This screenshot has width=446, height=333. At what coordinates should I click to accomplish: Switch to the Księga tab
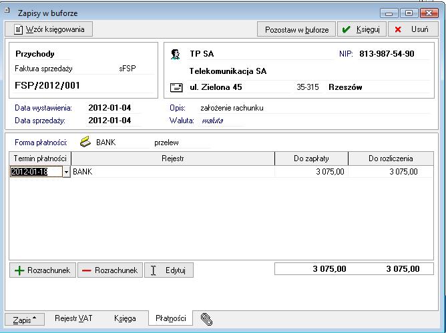pyautogui.click(x=125, y=318)
